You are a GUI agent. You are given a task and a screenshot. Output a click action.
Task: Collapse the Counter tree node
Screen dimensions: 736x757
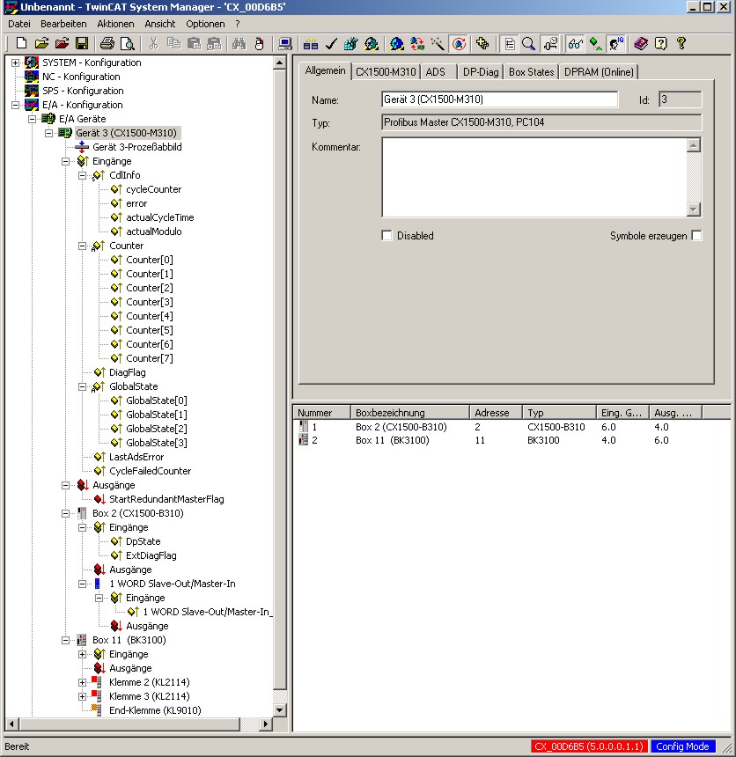tap(83, 246)
